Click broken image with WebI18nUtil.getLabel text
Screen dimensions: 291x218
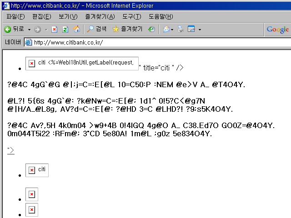tap(82, 64)
